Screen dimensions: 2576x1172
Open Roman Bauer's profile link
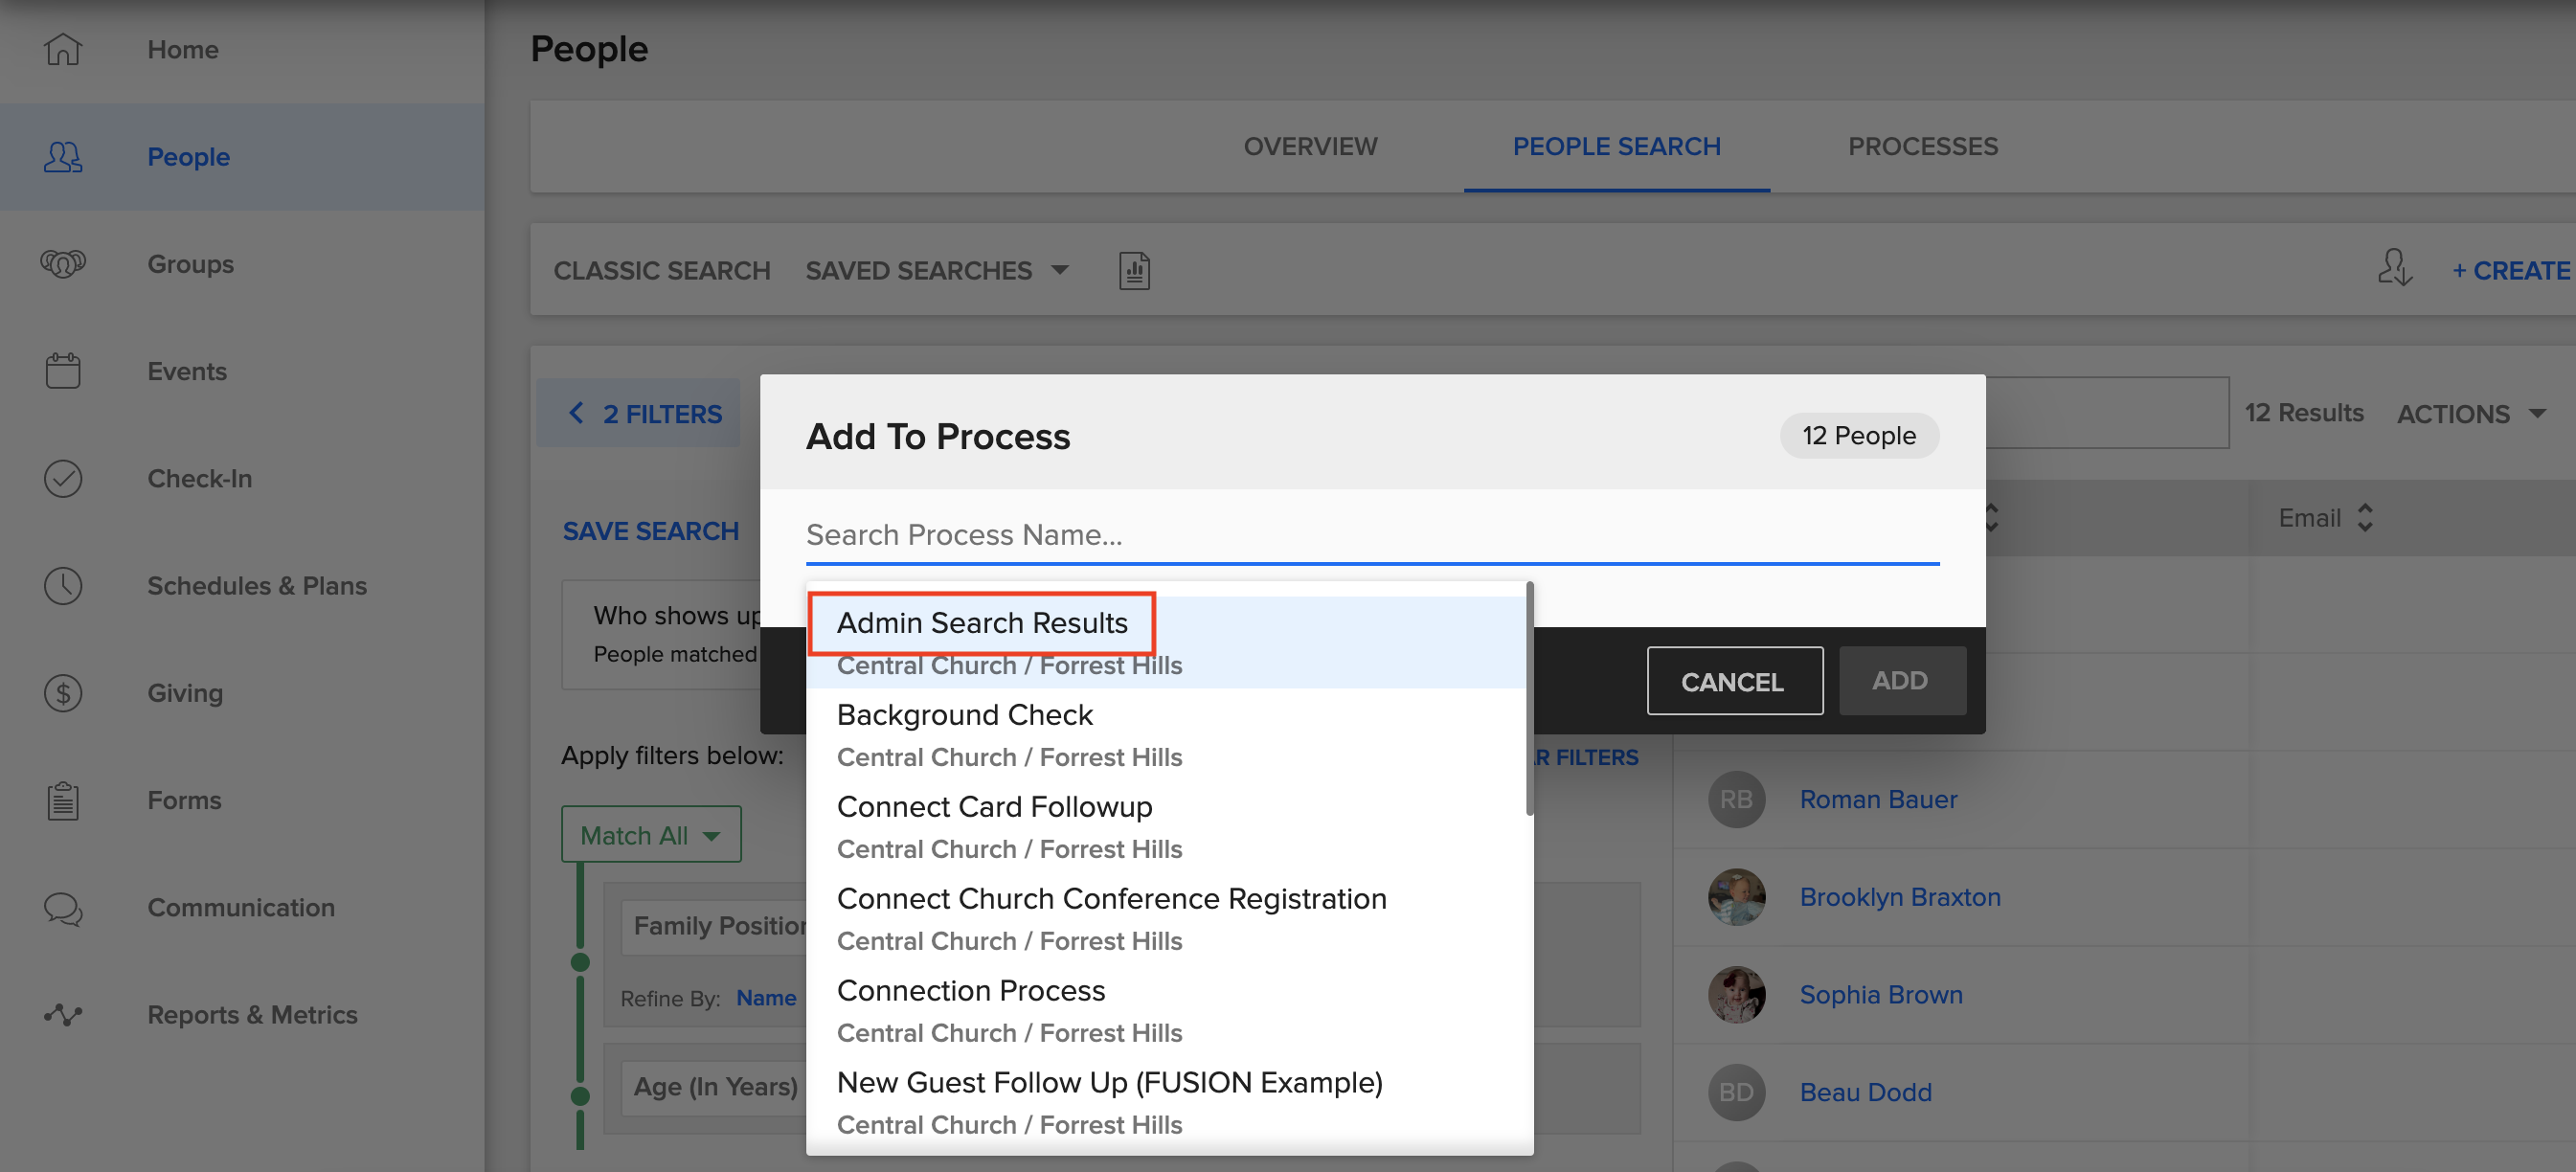1878,799
